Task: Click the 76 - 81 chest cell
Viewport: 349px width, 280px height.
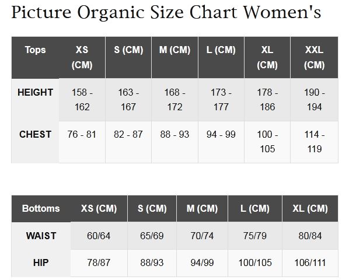Action: (82, 142)
